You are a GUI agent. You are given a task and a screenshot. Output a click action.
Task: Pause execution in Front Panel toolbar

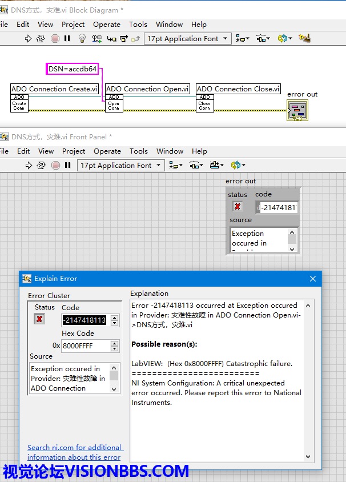(67, 166)
